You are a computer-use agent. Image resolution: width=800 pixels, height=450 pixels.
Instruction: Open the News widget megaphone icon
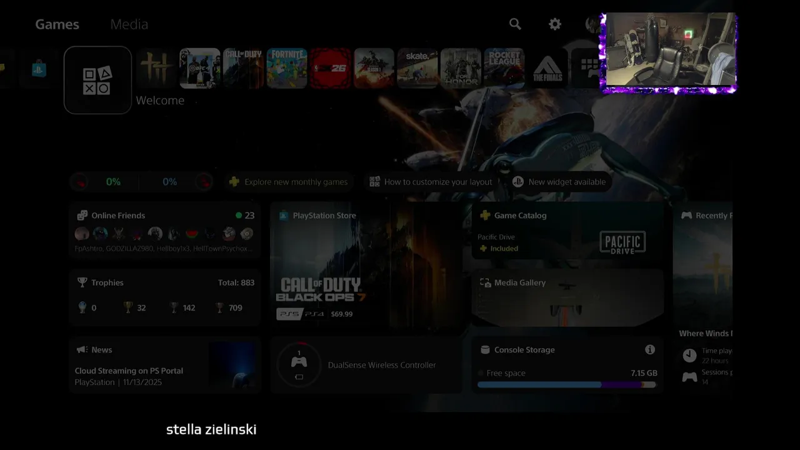pos(81,350)
